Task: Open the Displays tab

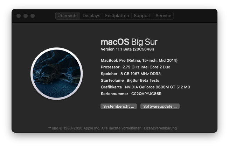Action: (x=91, y=16)
